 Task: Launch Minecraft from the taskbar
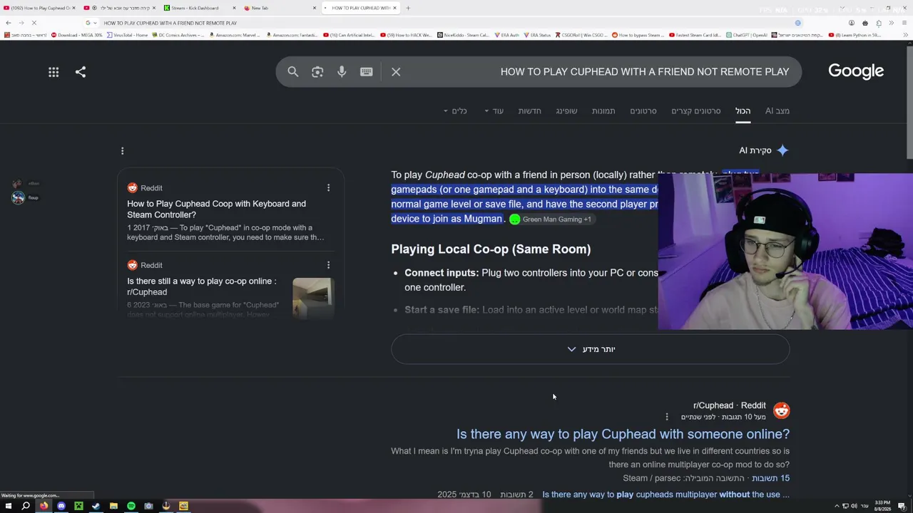click(78, 506)
